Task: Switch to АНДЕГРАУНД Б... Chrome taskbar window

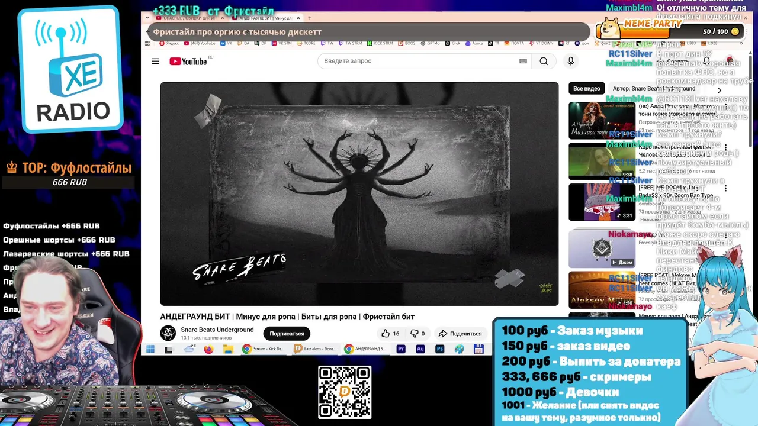Action: point(365,349)
